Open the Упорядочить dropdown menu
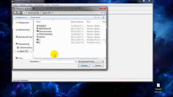The height and width of the screenshot is (97, 173). click(x=21, y=17)
